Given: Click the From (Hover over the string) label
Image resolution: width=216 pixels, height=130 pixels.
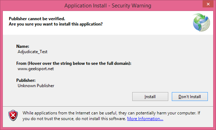Looking at the screenshot, I should point(74,63).
